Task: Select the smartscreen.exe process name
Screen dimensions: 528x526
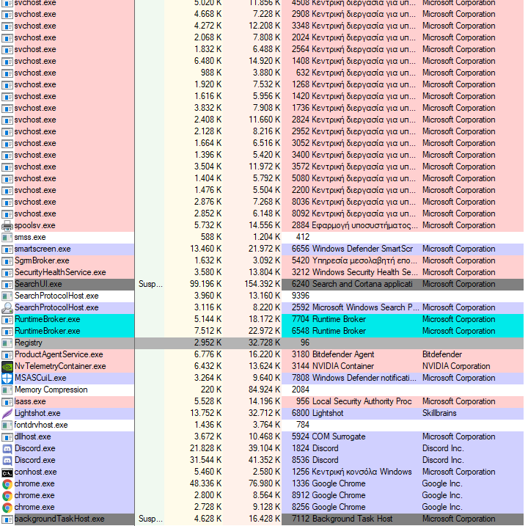Action: click(x=43, y=249)
